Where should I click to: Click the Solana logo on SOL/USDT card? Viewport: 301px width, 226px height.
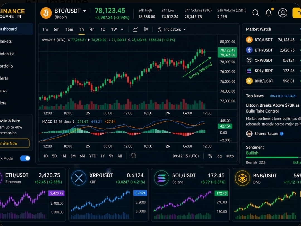[x=161, y=178]
